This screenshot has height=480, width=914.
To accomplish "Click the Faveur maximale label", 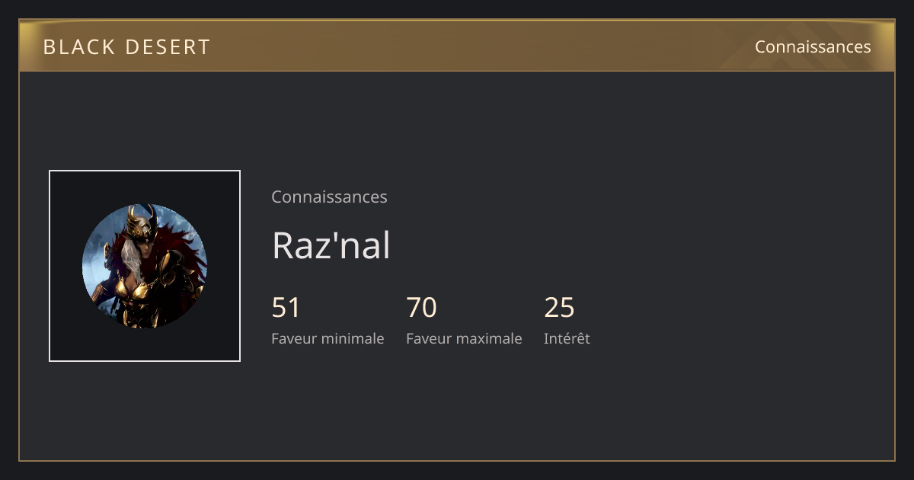I will (464, 338).
